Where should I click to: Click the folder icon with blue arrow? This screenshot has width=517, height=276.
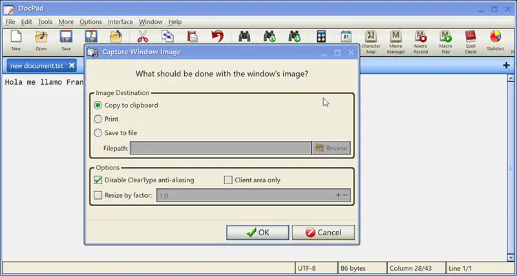116,36
